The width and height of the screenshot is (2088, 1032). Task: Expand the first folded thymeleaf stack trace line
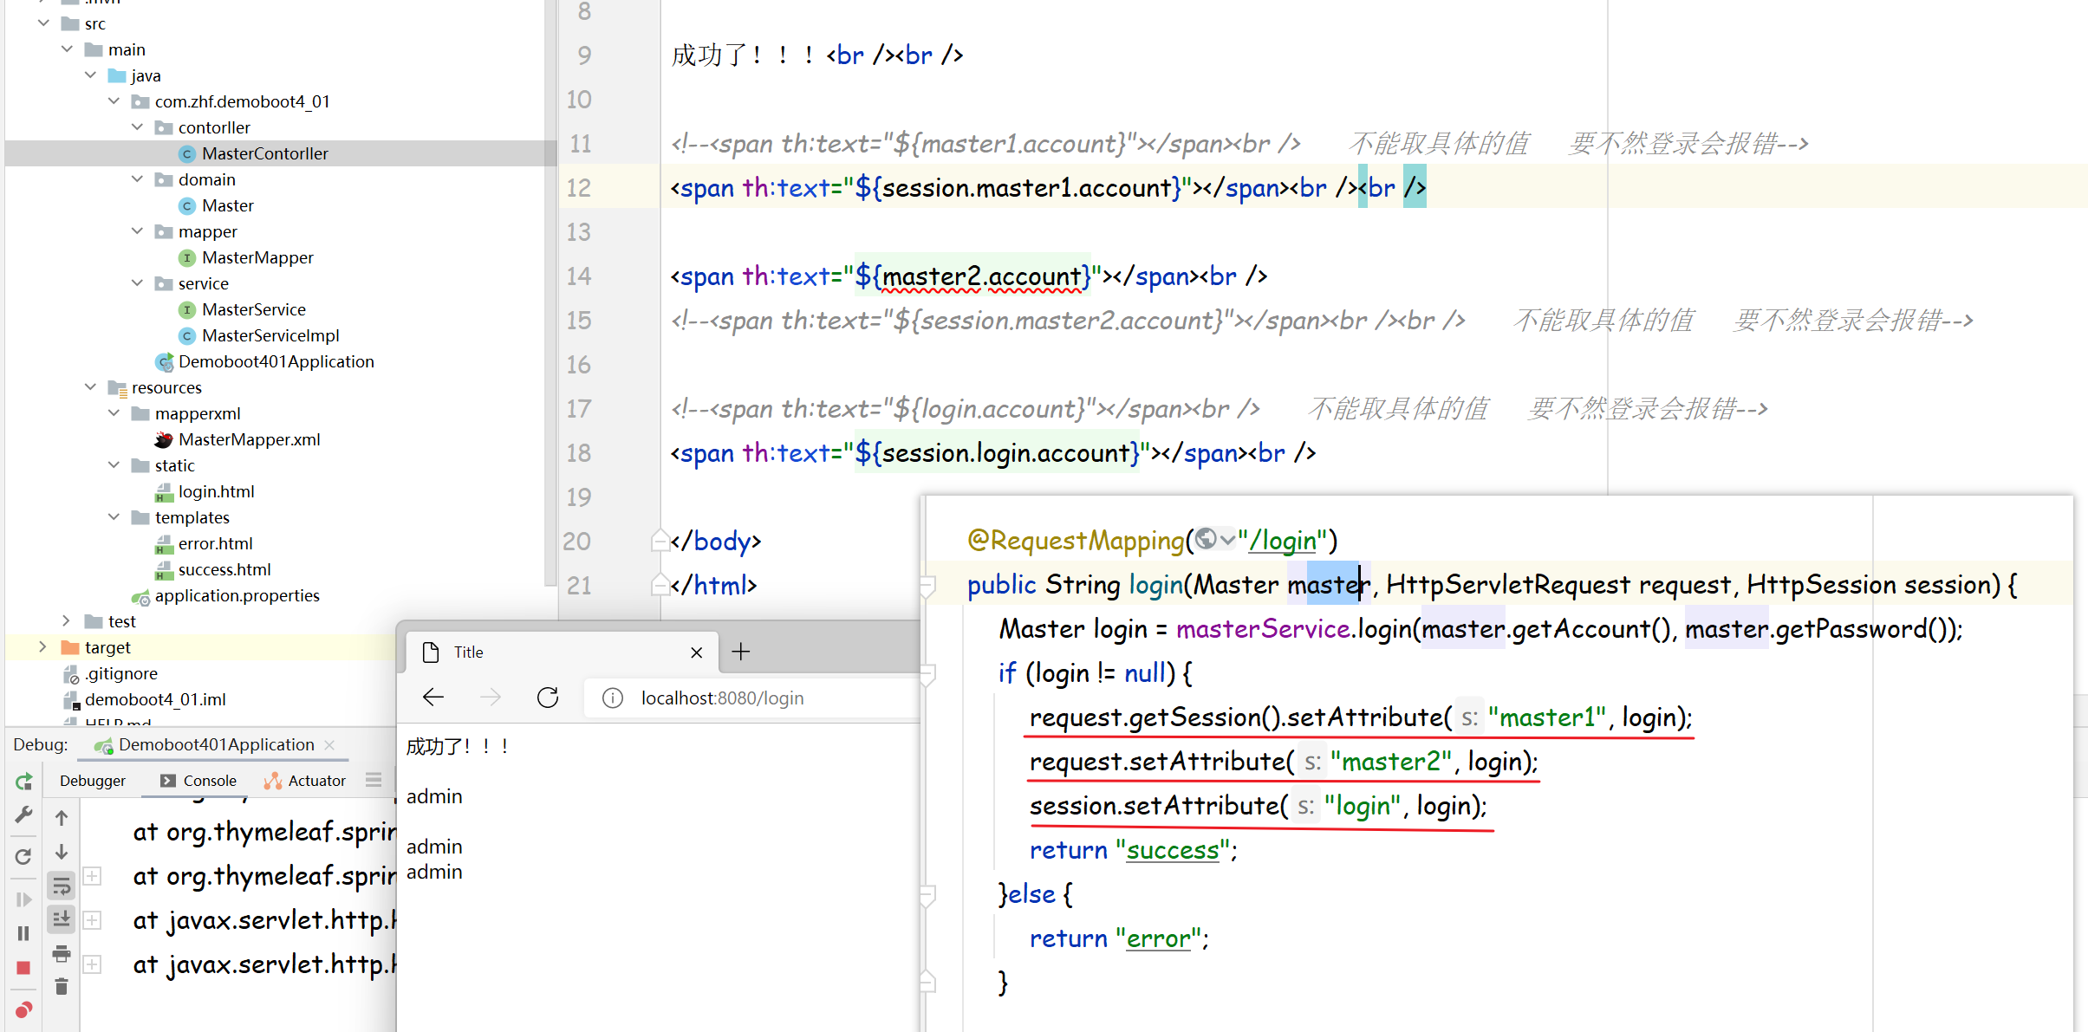[x=93, y=876]
